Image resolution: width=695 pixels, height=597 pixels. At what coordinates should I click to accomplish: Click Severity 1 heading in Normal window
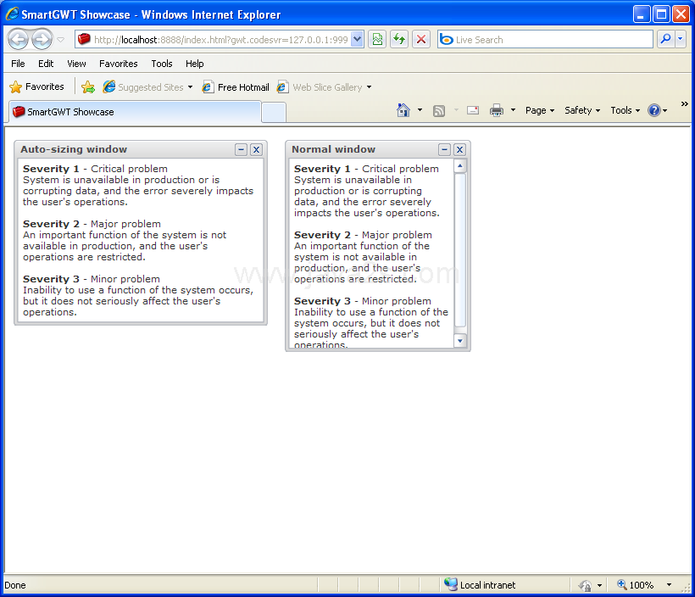322,169
